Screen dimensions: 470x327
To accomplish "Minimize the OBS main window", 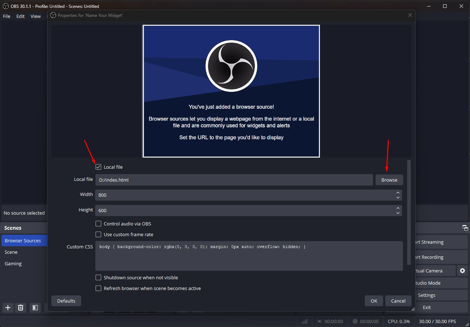I will (x=428, y=6).
